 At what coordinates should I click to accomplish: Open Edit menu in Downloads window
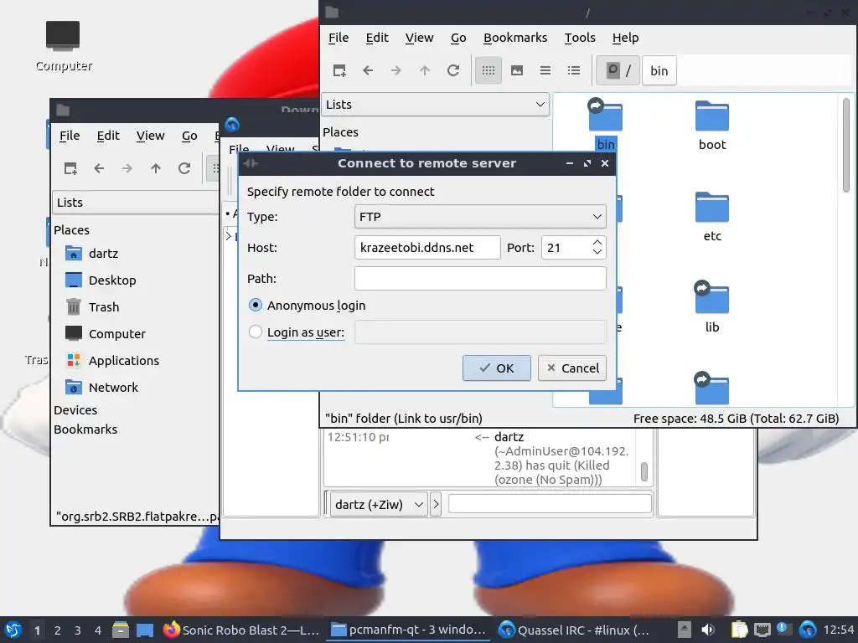click(108, 136)
